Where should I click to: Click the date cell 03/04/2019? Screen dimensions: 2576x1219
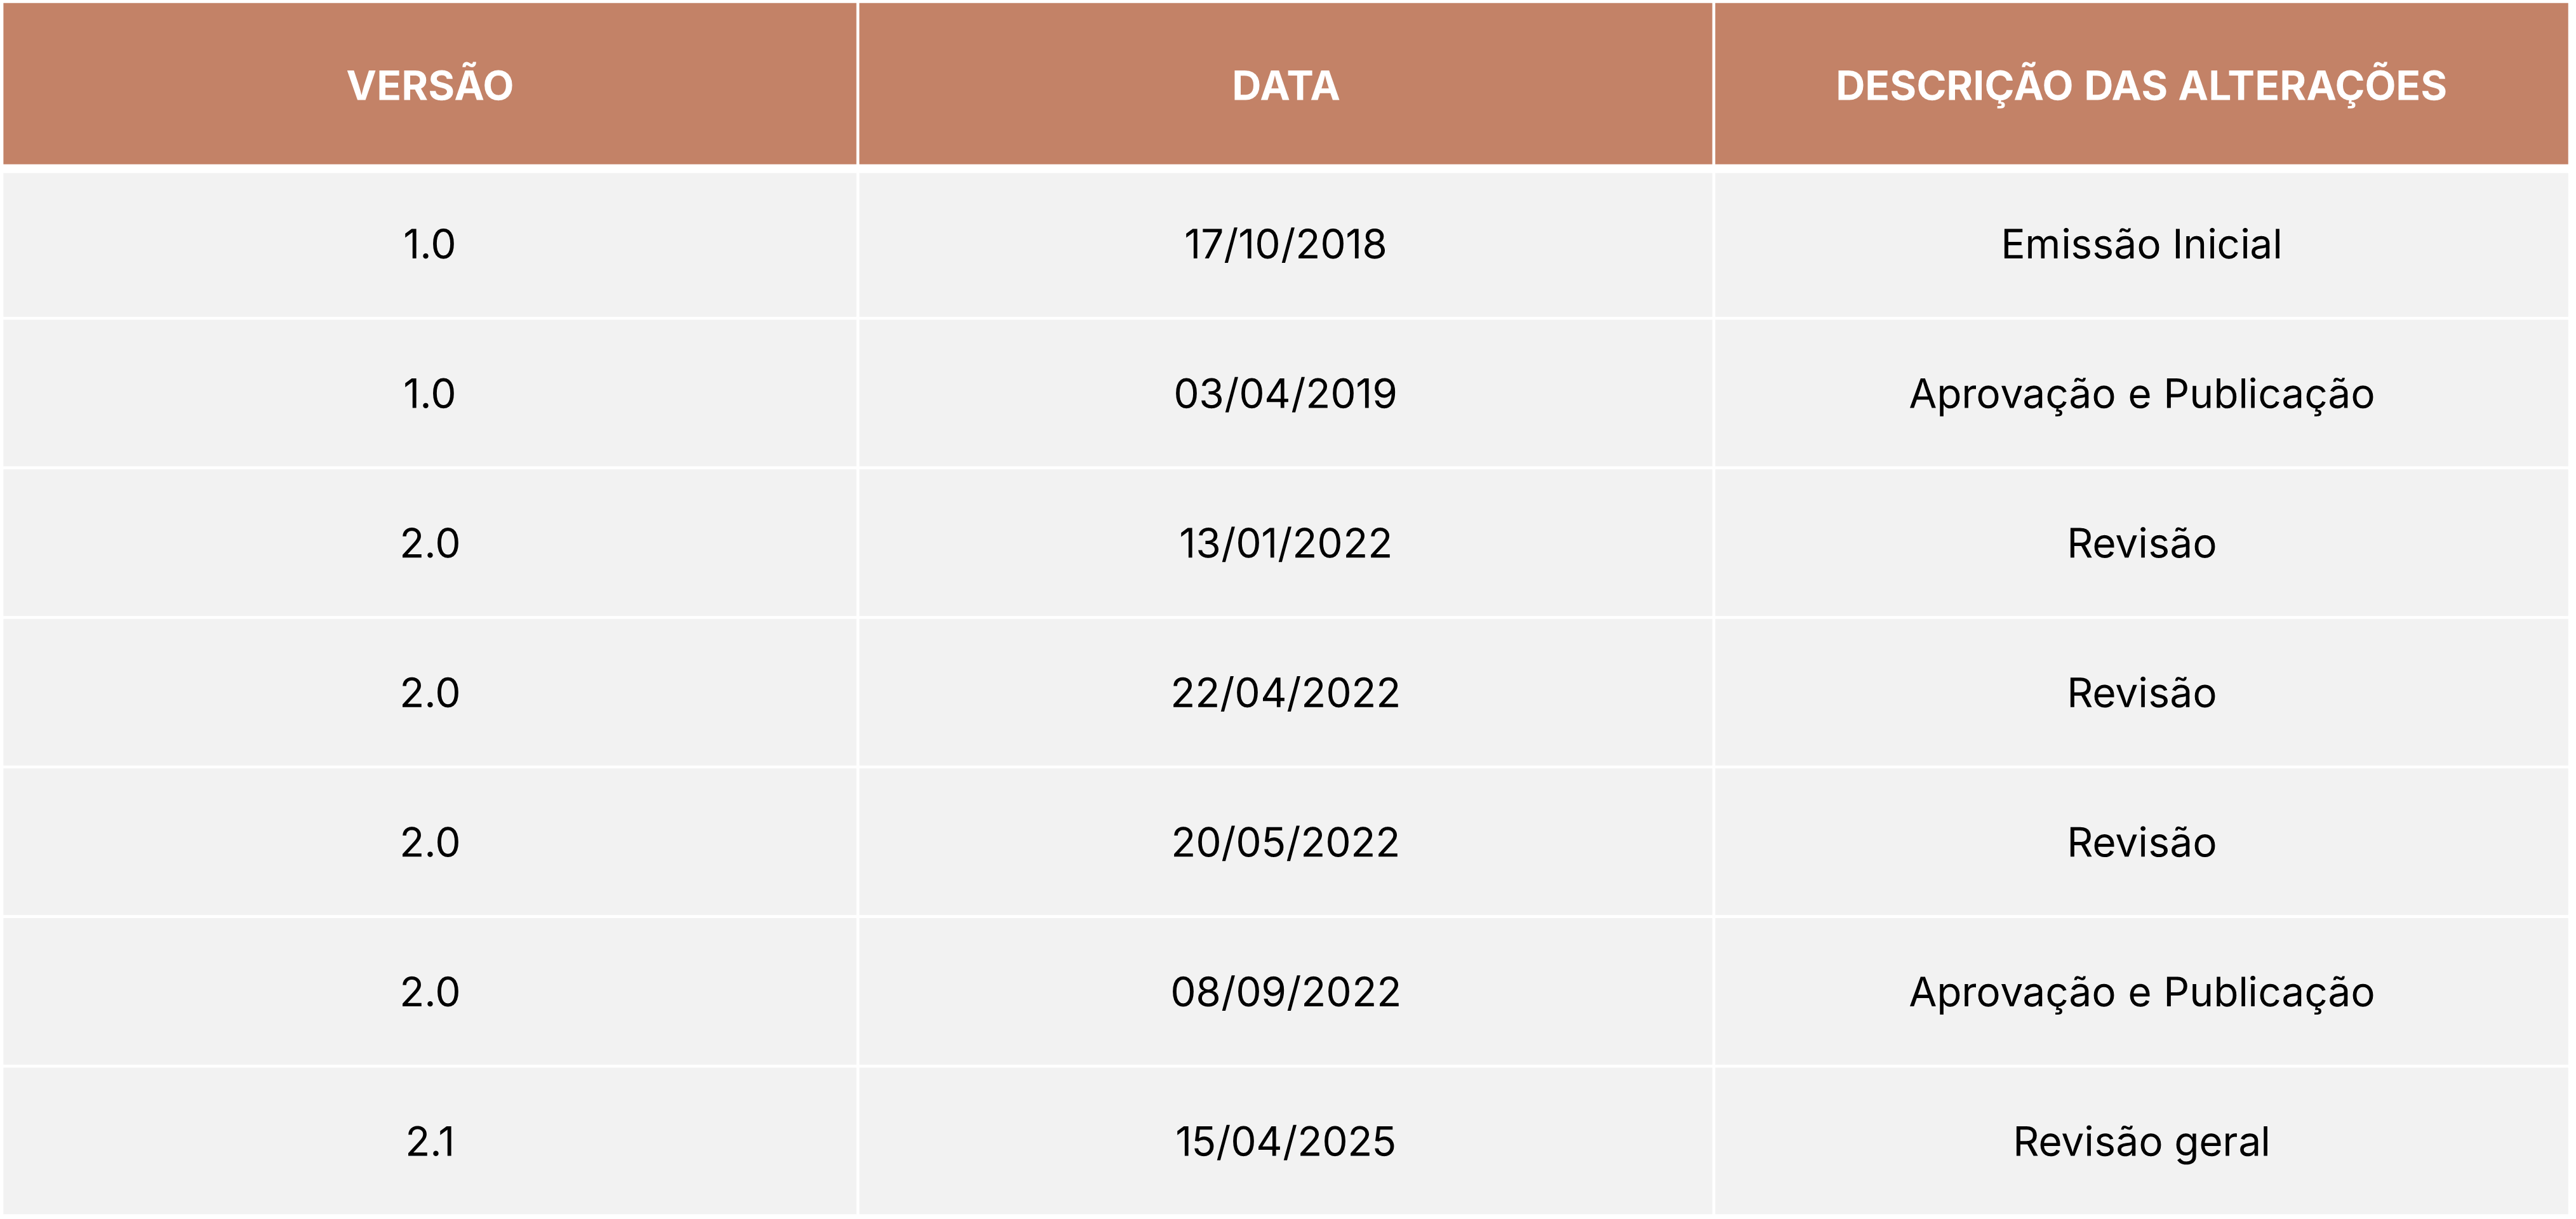point(1285,394)
